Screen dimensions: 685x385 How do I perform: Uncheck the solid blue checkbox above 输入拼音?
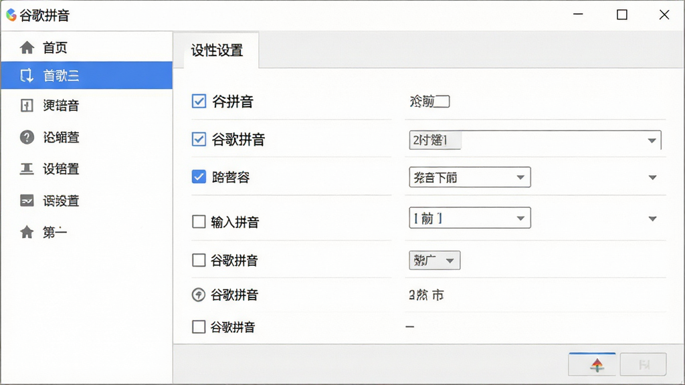pos(199,176)
